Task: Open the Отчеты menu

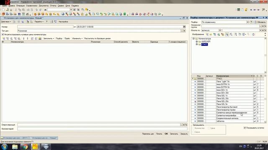Action: pyautogui.click(x=53, y=5)
